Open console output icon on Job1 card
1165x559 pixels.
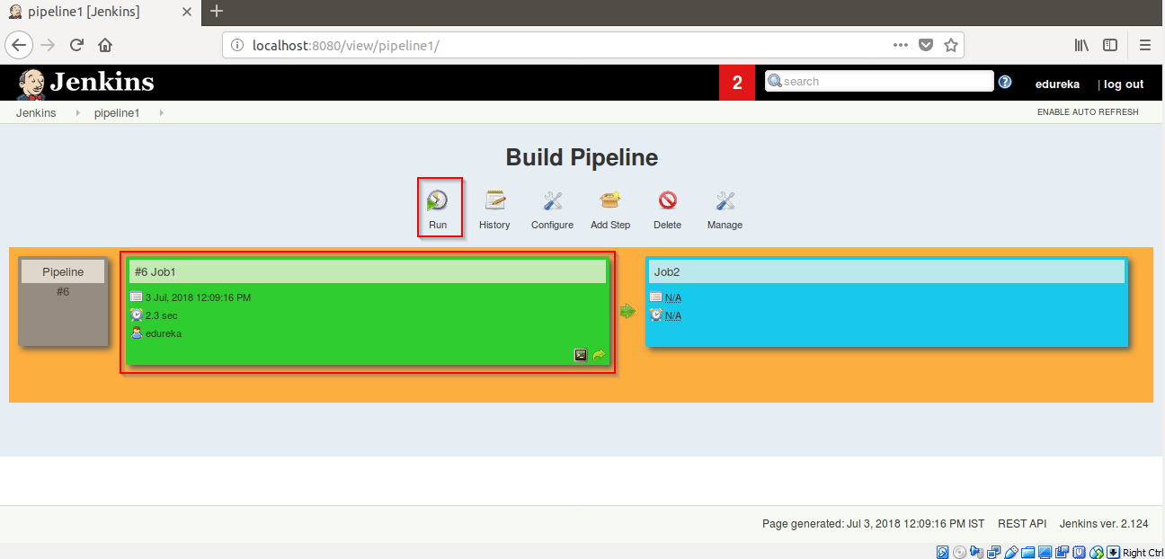580,354
